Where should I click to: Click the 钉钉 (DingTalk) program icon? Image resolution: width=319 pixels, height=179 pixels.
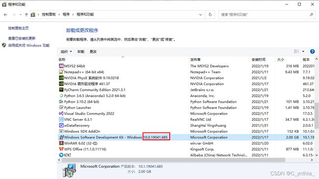point(61,155)
